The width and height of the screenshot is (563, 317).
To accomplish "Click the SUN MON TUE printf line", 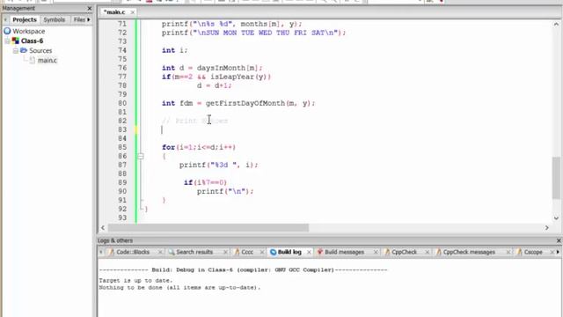I will [253, 33].
